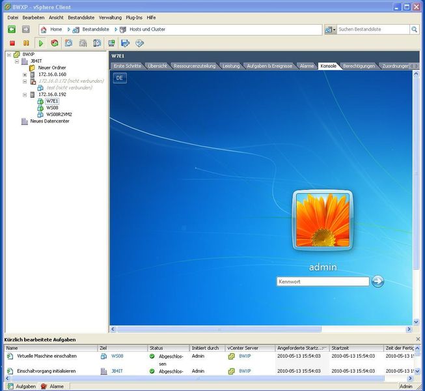Click the red Power Off button
The width and height of the screenshot is (425, 391).
tap(12, 43)
